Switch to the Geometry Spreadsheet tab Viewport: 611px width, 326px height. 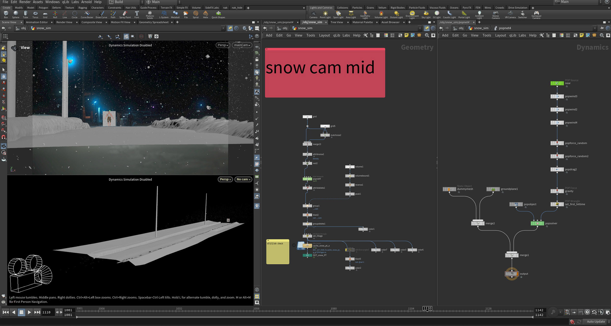(x=154, y=22)
